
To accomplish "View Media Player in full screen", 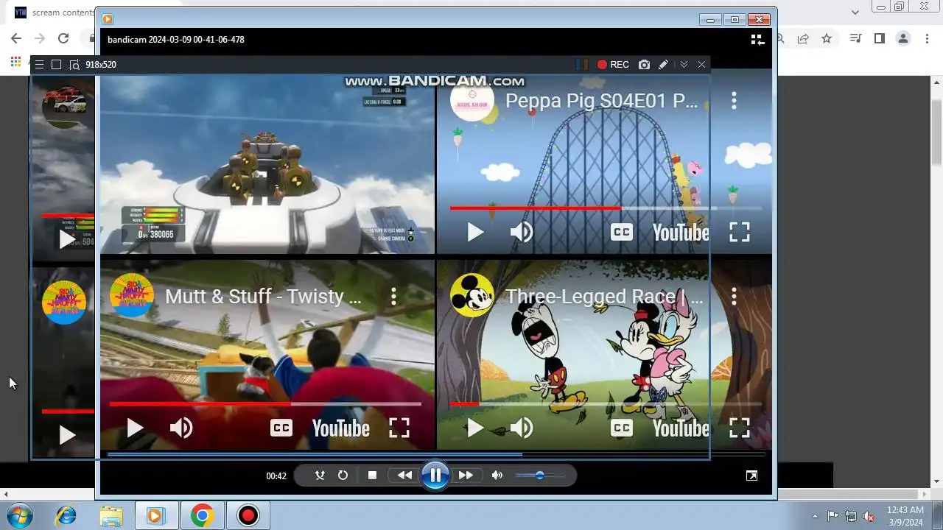I will (x=751, y=476).
